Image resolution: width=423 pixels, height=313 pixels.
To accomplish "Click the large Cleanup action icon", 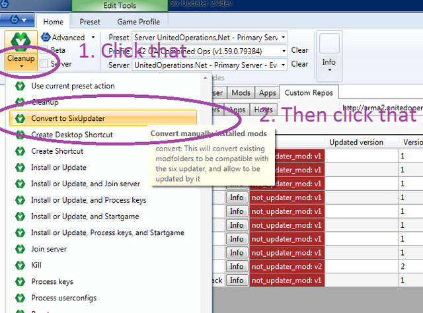I will pyautogui.click(x=20, y=42).
